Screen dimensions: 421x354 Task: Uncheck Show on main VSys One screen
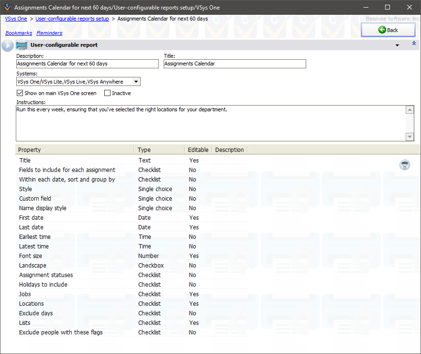coord(20,93)
